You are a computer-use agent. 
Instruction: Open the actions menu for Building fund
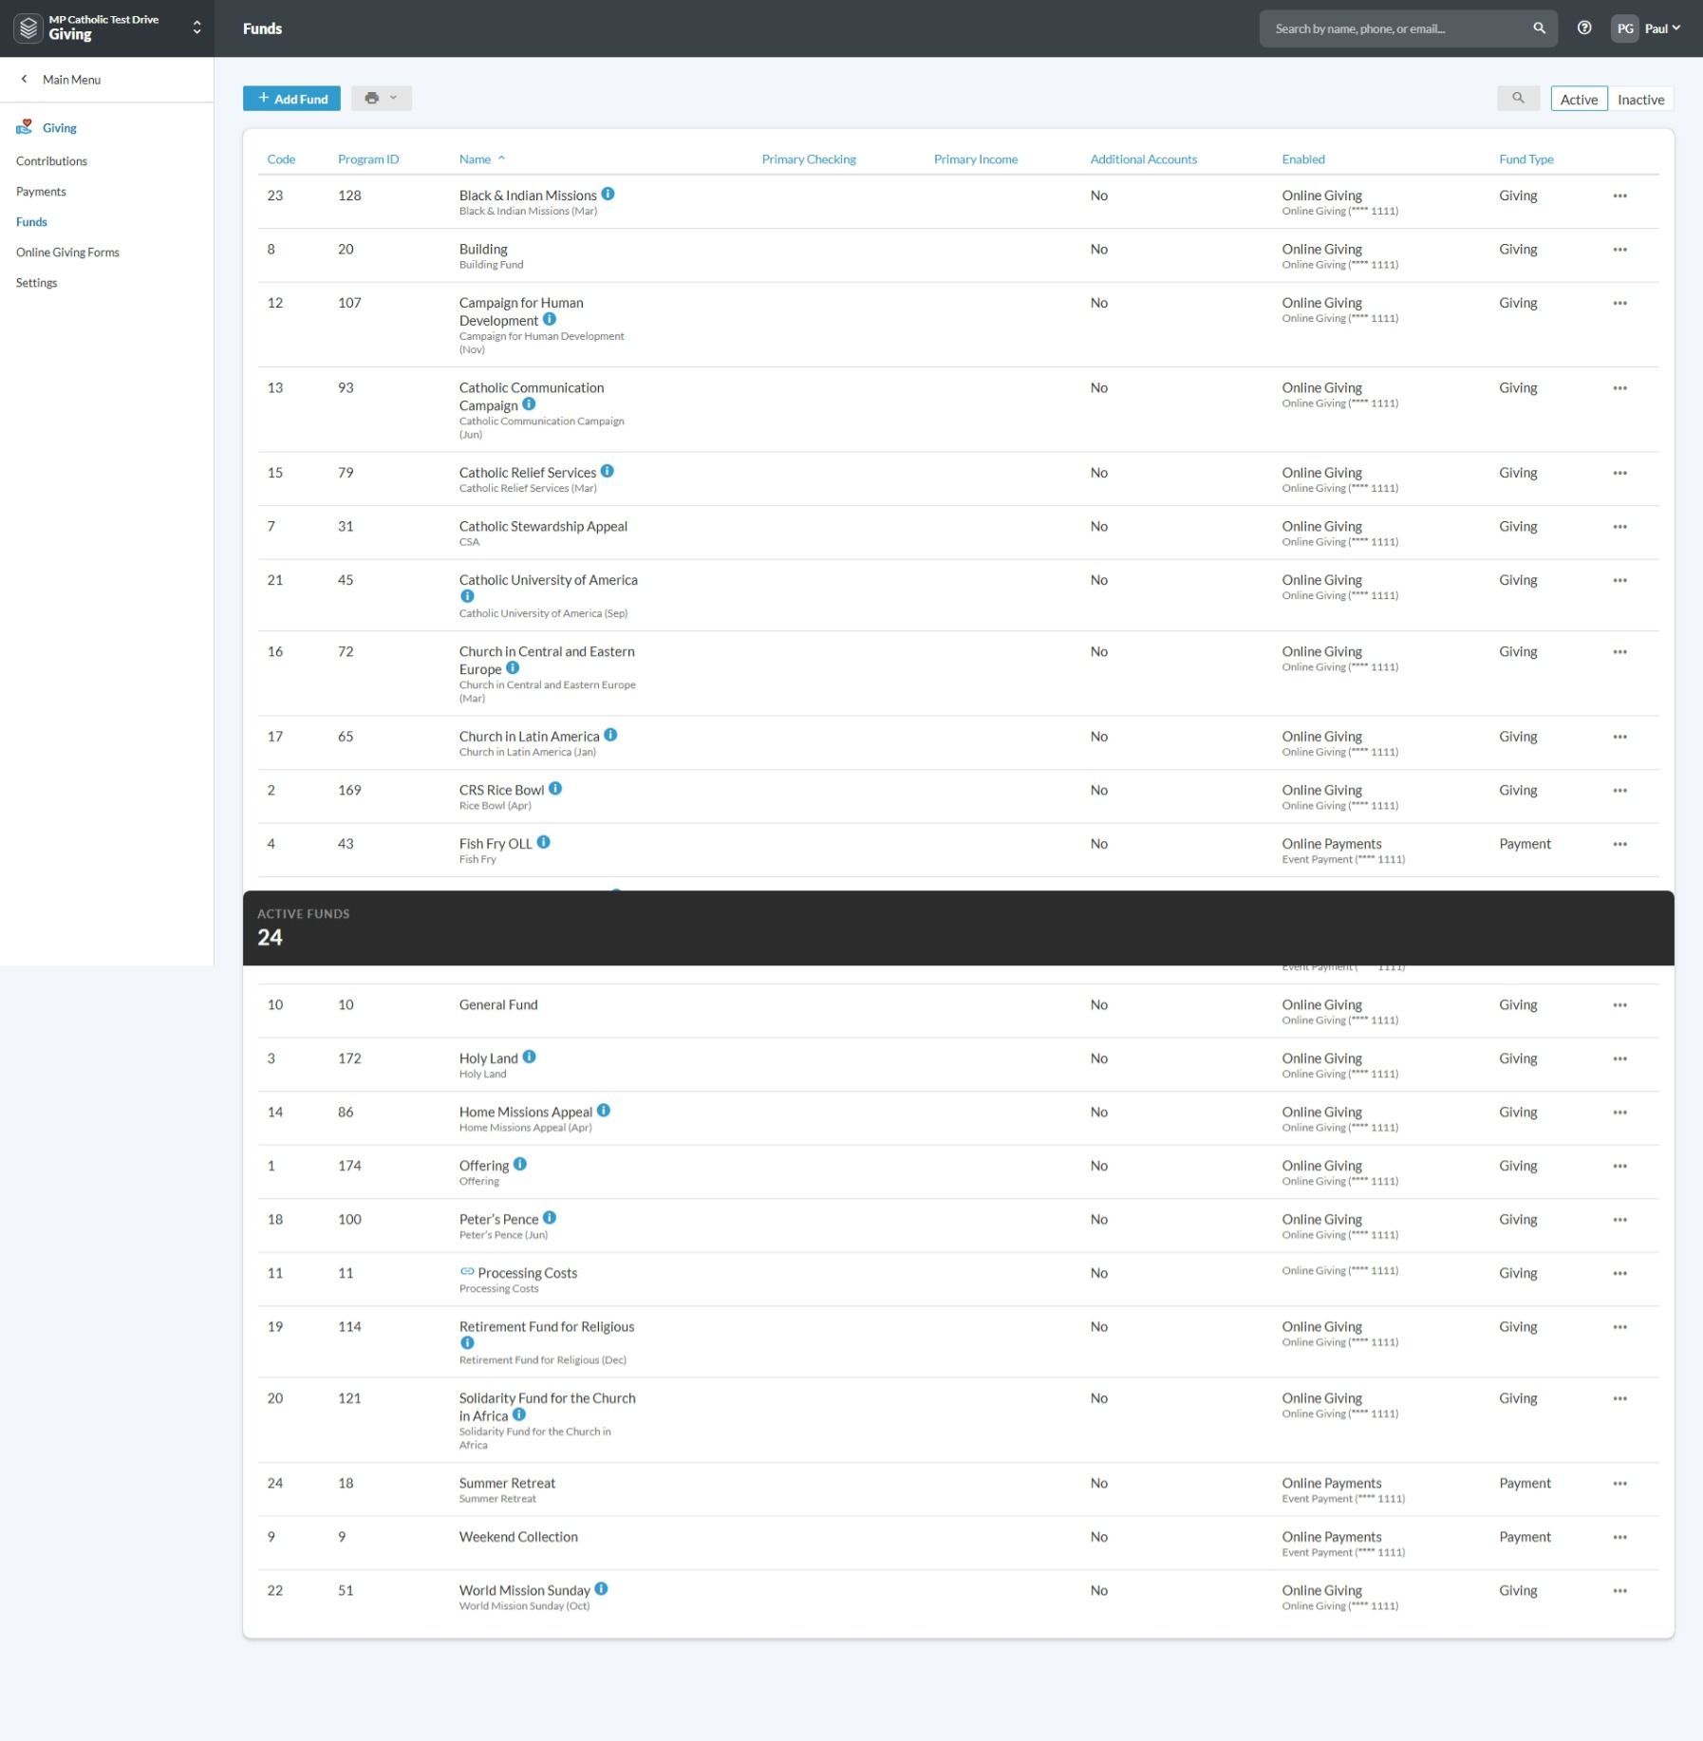(1619, 250)
